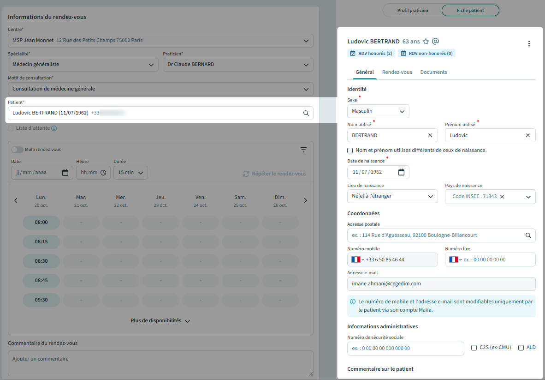The width and height of the screenshot is (545, 380).
Task: Open the Sexe dropdown showing Masculin
Action: click(378, 111)
